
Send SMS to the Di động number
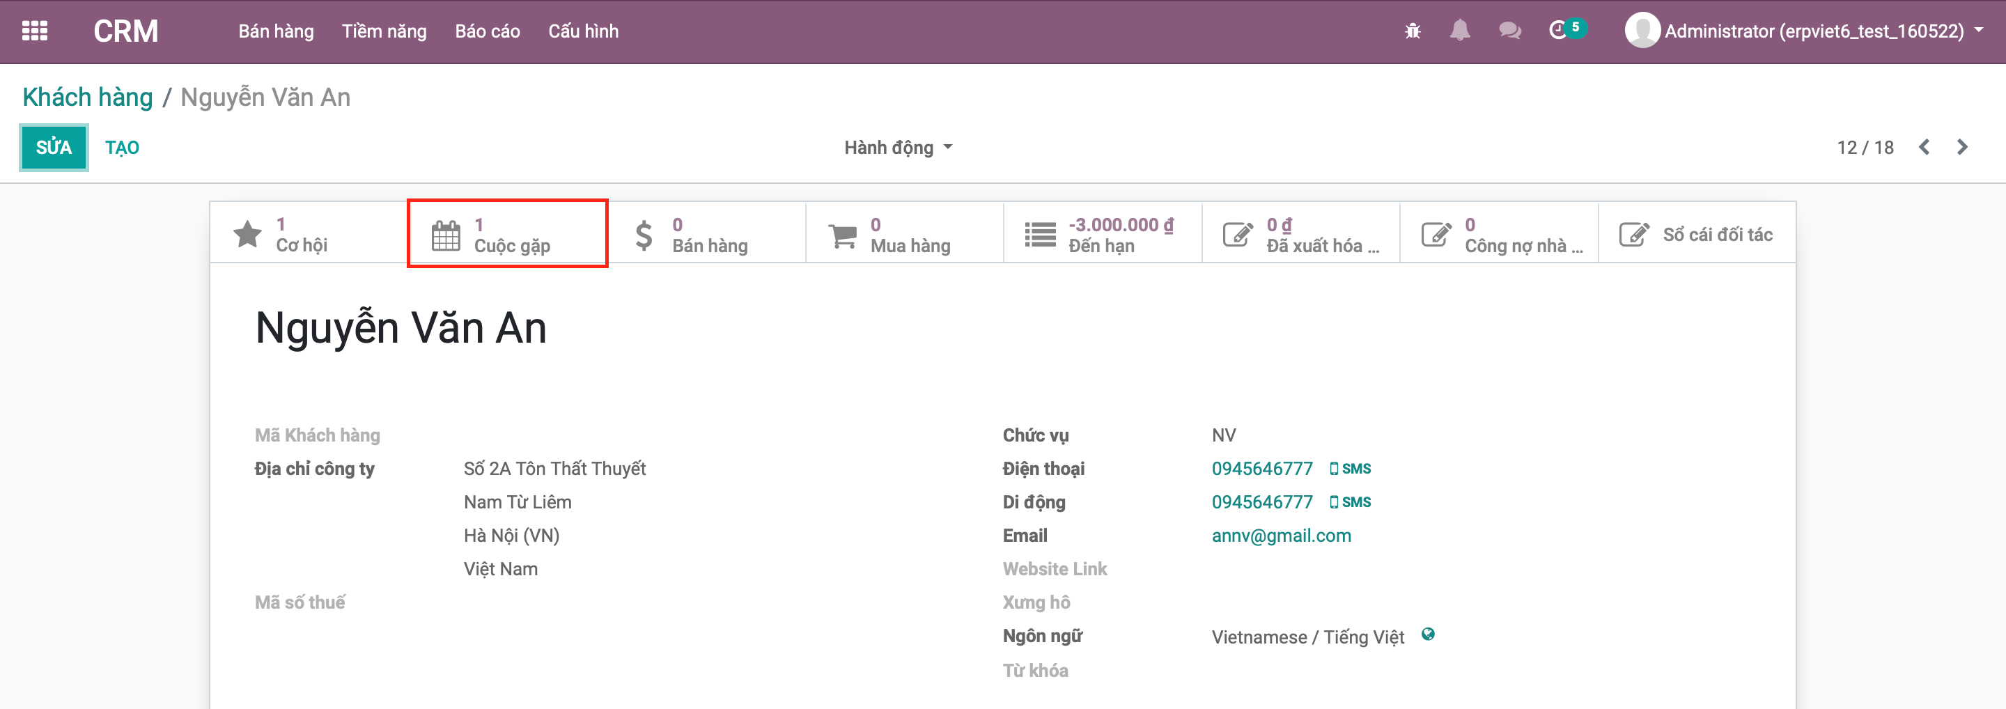1351,502
